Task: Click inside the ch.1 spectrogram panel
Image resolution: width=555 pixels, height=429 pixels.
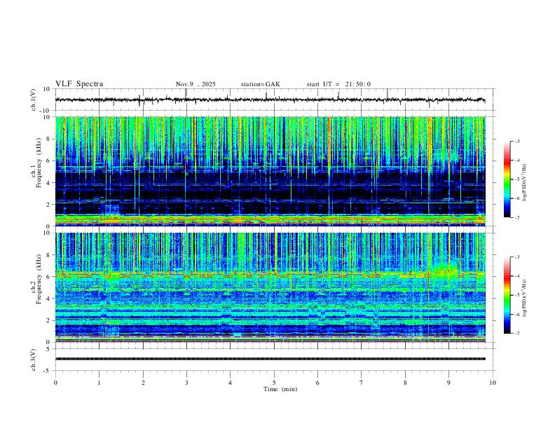Action: coord(270,171)
